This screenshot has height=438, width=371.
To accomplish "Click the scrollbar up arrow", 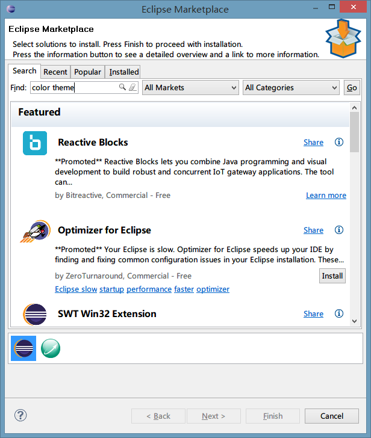I will pyautogui.click(x=354, y=108).
